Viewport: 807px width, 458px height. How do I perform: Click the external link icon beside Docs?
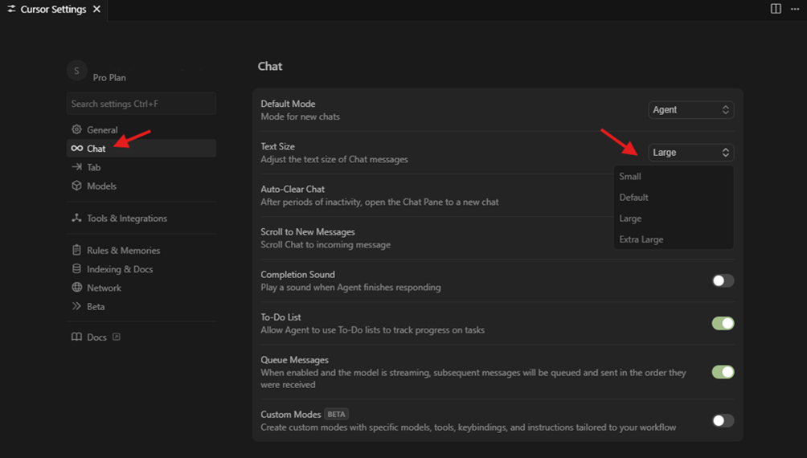pos(117,337)
